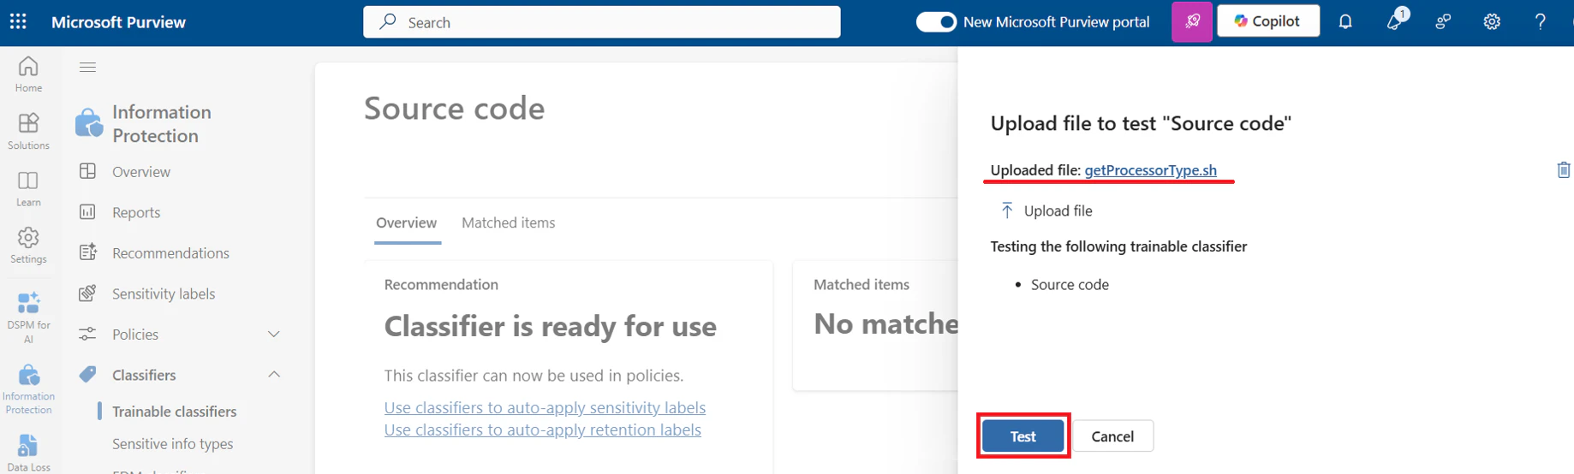Select Trainable classifiers submenu item

[174, 411]
